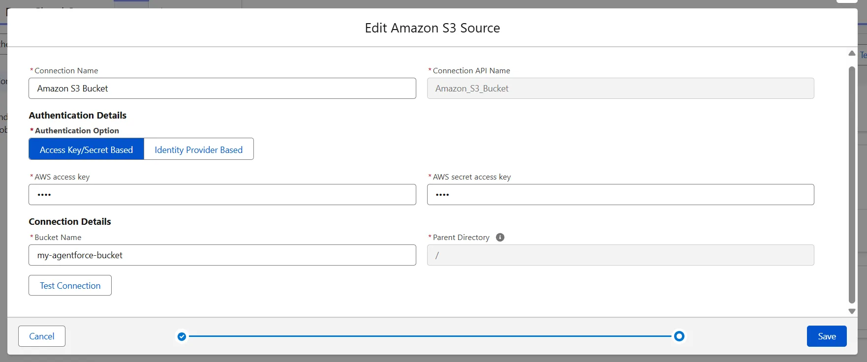
Task: Click the disabled Connection API Name field
Action: [x=620, y=89]
